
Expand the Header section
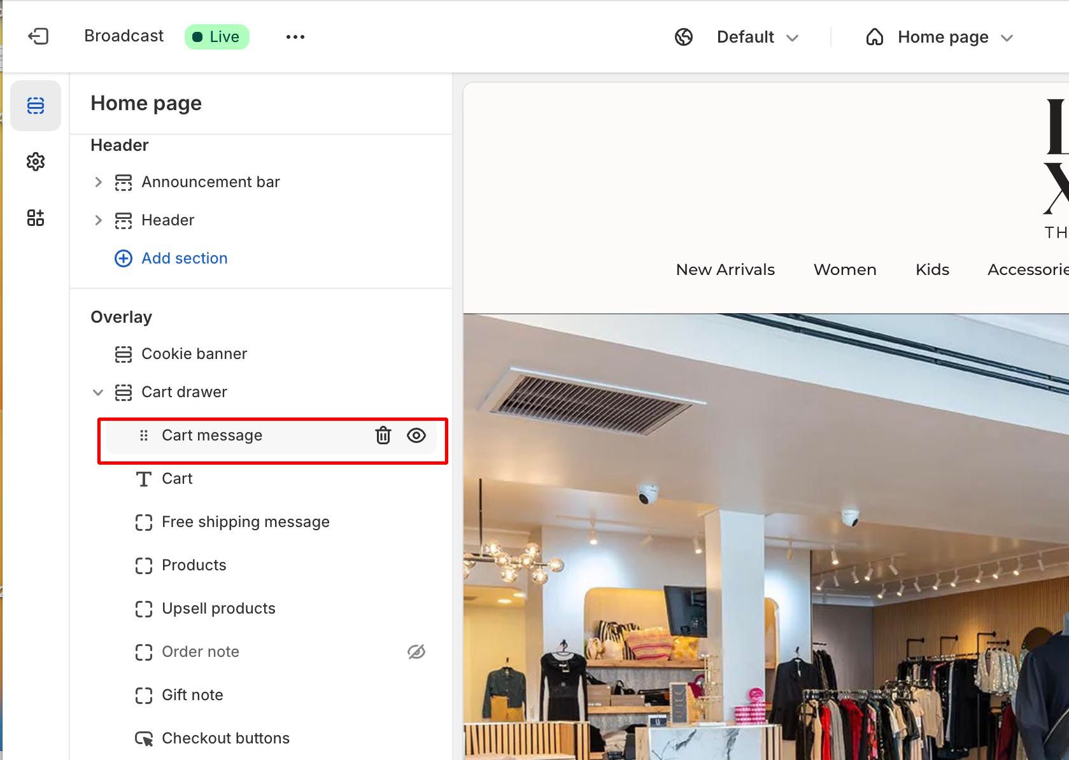coord(98,220)
